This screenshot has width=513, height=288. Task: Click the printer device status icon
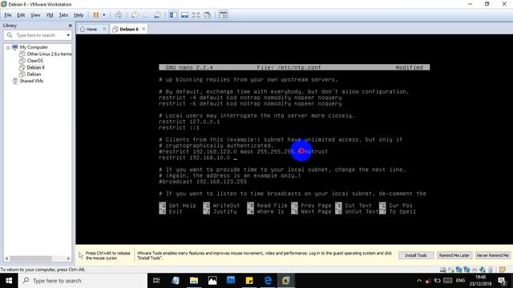(475, 270)
